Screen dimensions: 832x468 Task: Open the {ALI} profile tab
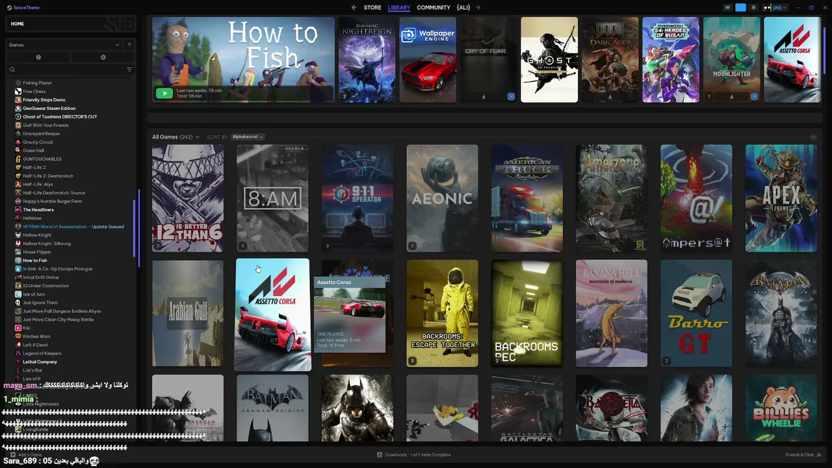(463, 8)
